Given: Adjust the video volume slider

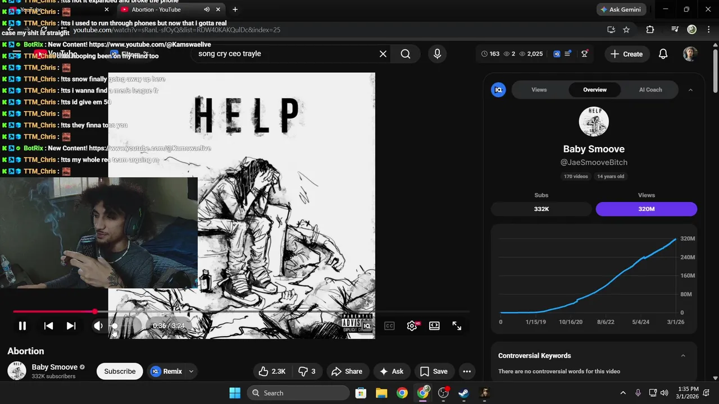Looking at the screenshot, I should point(122,326).
